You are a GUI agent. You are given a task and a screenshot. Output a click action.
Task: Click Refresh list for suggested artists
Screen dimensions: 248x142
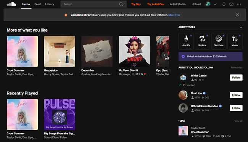pos(237,67)
